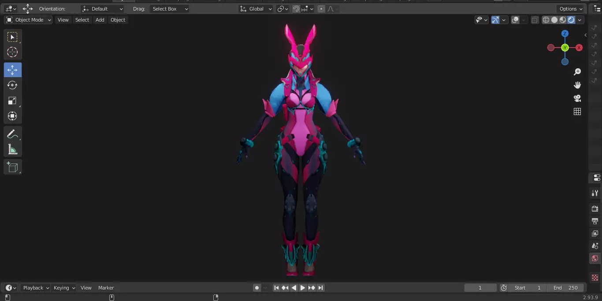The image size is (602, 301).
Task: Click the Outliner editor type icon
Action: tap(597, 9)
